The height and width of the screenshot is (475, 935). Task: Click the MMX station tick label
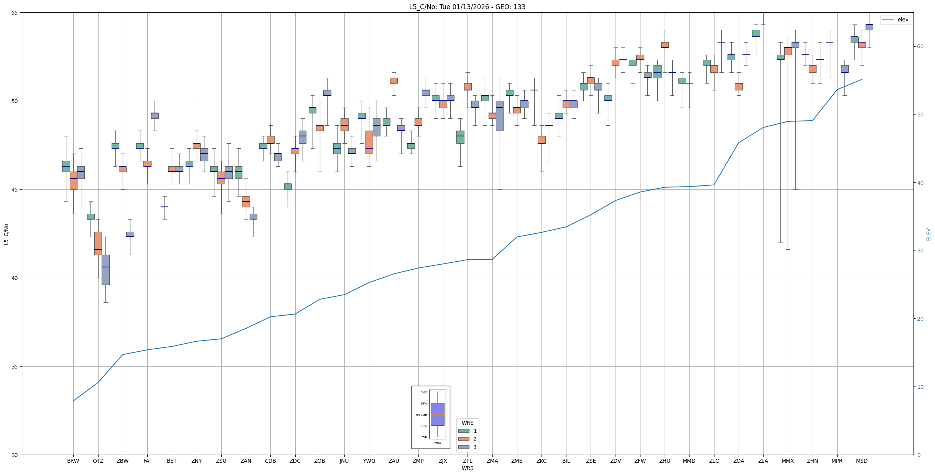pyautogui.click(x=787, y=461)
